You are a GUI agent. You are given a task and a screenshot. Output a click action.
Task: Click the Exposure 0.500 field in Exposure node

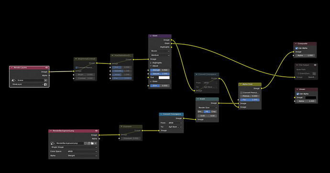(x=131, y=138)
